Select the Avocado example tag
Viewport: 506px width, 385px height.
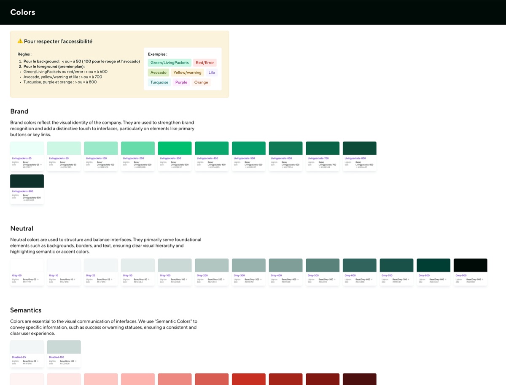point(159,73)
